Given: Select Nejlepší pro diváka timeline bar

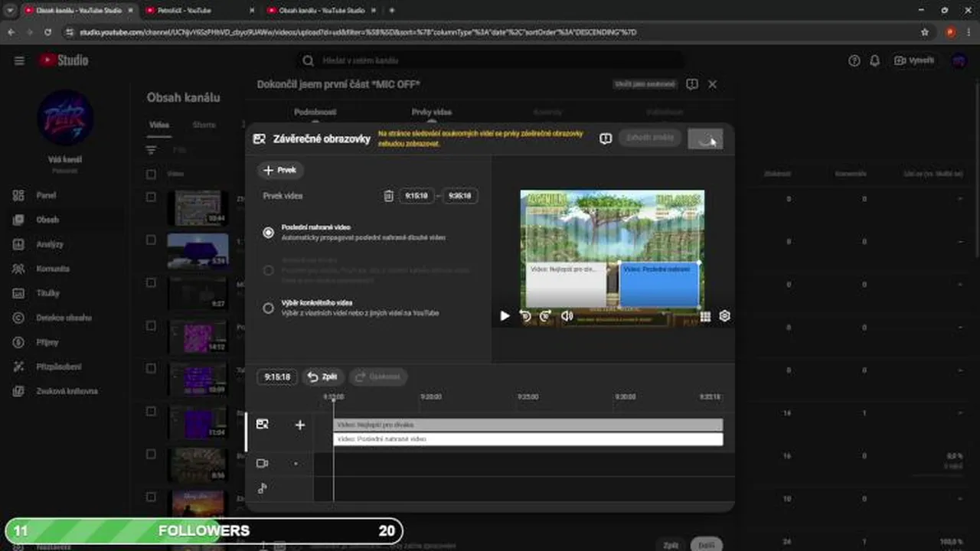Looking at the screenshot, I should (528, 425).
